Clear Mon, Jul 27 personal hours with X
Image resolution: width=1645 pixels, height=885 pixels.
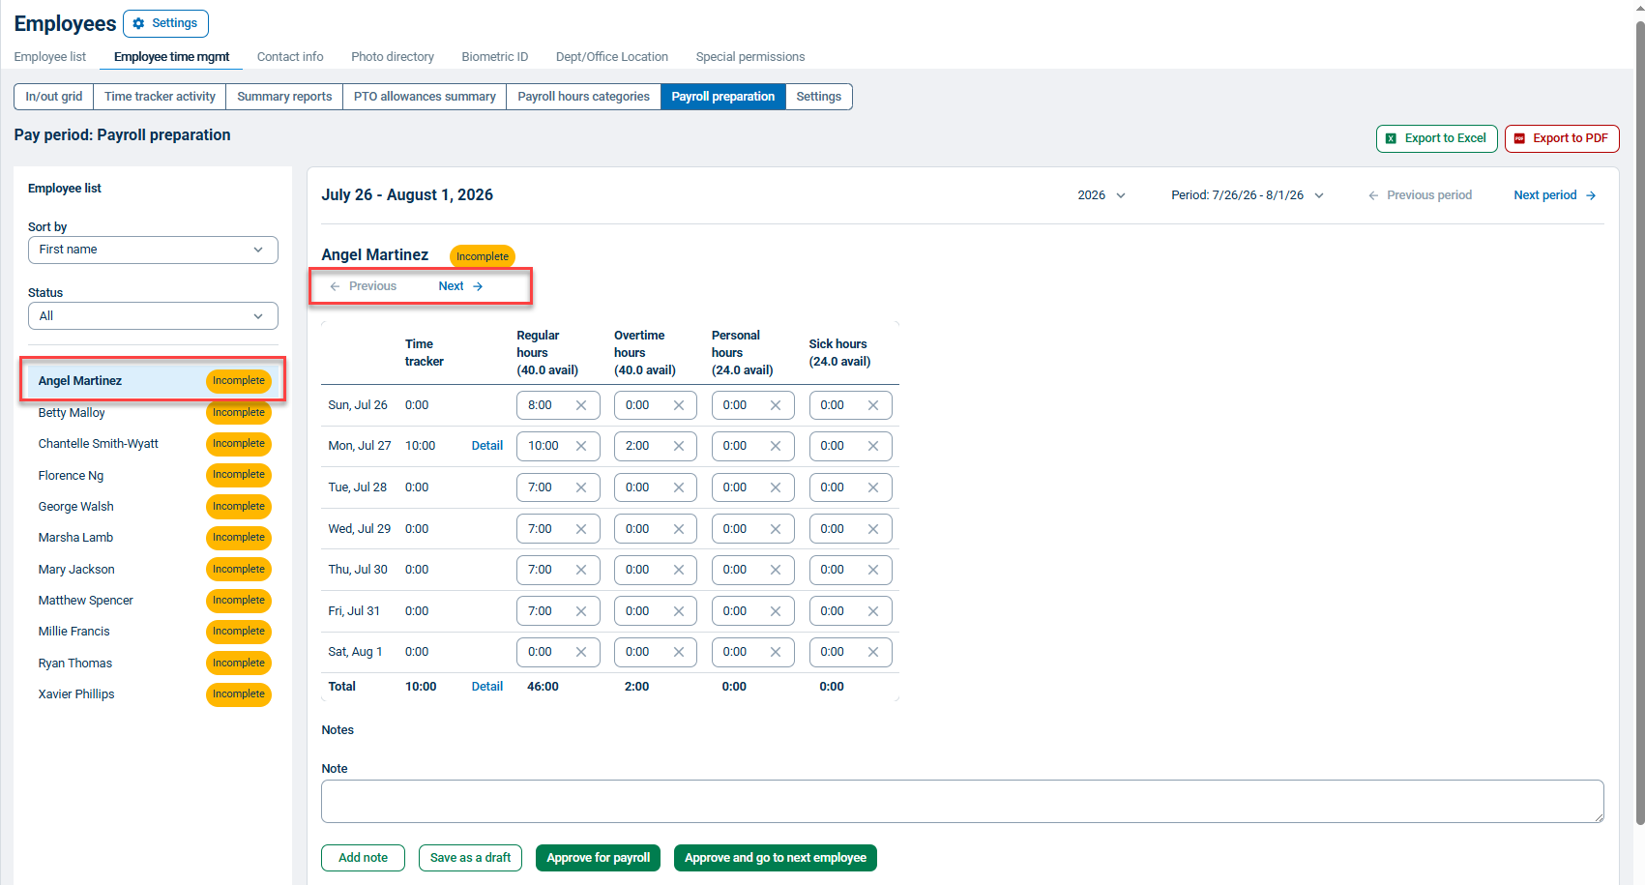tap(776, 446)
